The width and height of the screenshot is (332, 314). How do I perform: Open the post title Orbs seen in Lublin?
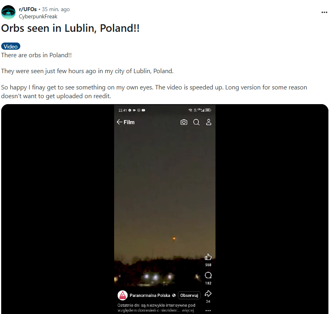(x=70, y=28)
